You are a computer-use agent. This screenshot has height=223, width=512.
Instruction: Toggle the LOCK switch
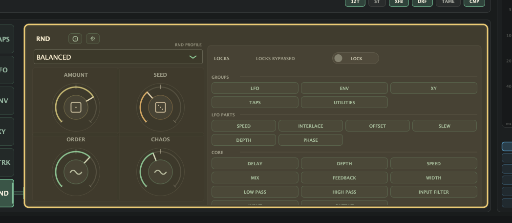tap(356, 58)
